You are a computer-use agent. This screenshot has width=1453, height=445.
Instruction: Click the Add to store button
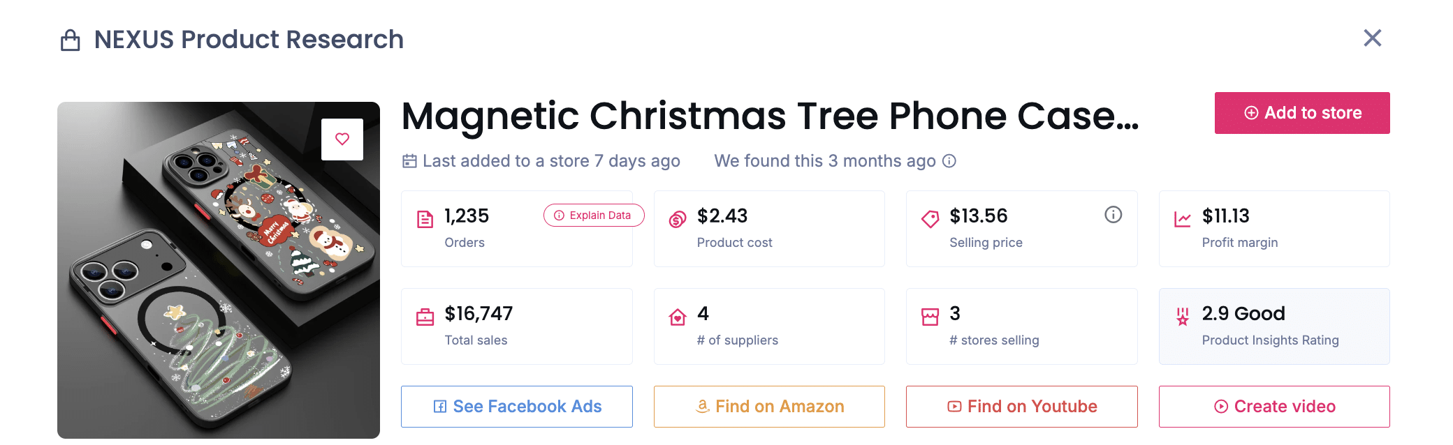1301,113
